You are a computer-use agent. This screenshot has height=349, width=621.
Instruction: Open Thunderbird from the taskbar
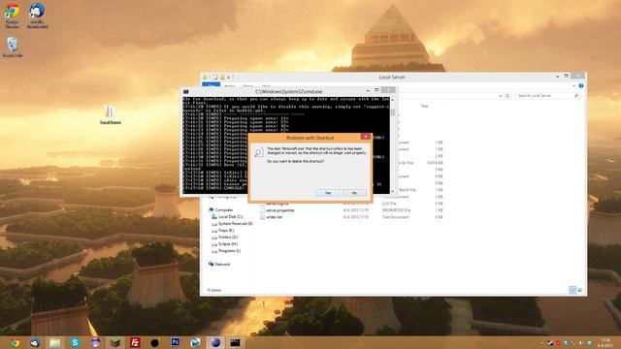[x=35, y=342]
